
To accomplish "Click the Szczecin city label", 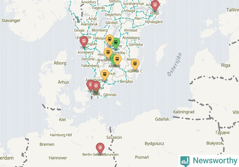I will [114, 137].
